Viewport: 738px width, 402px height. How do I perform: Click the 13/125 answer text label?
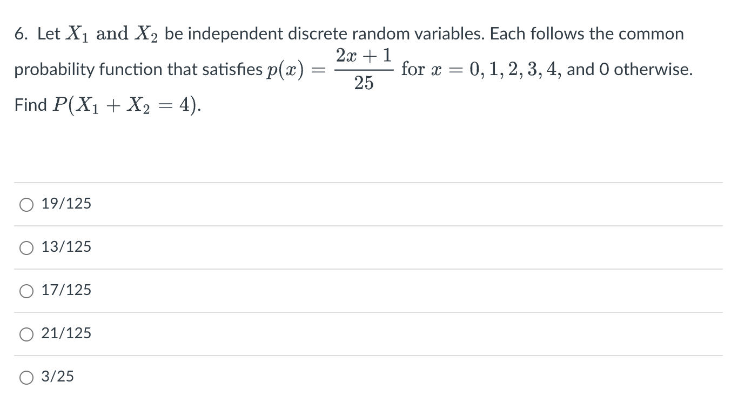point(65,247)
